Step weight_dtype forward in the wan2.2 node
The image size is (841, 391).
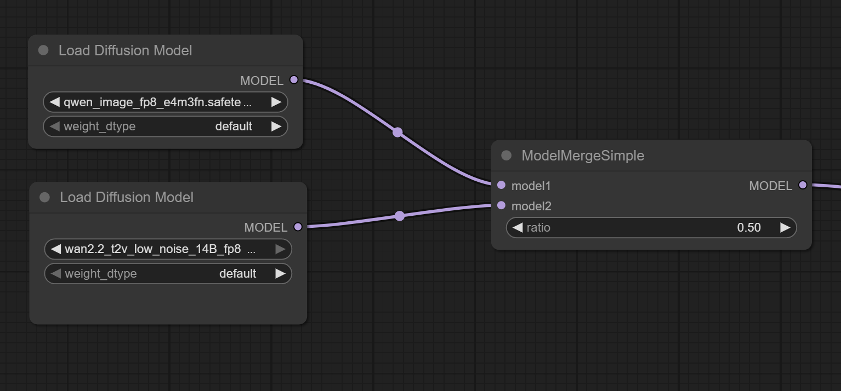[x=280, y=273]
